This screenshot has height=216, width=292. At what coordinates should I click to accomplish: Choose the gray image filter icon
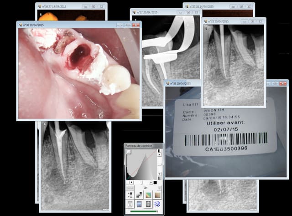coord(149,204)
